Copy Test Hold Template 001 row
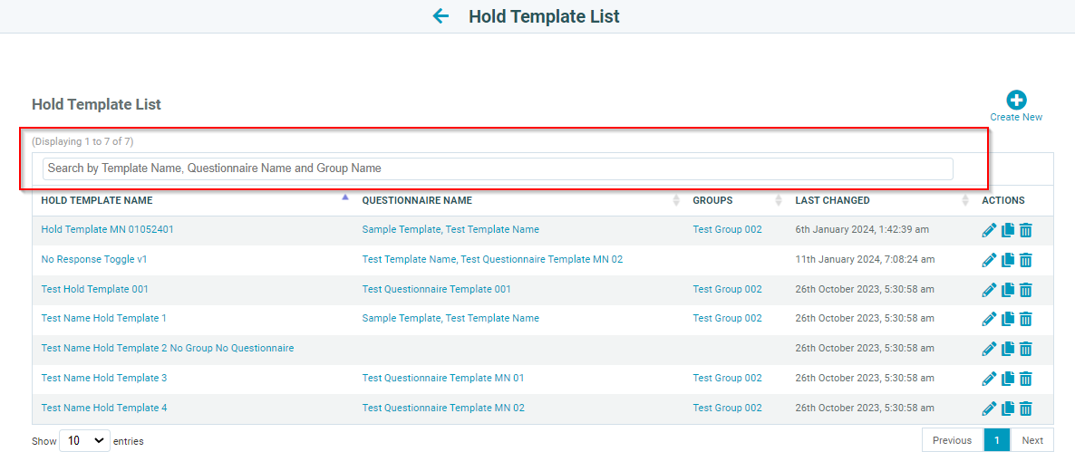This screenshot has width=1075, height=452. (1007, 290)
